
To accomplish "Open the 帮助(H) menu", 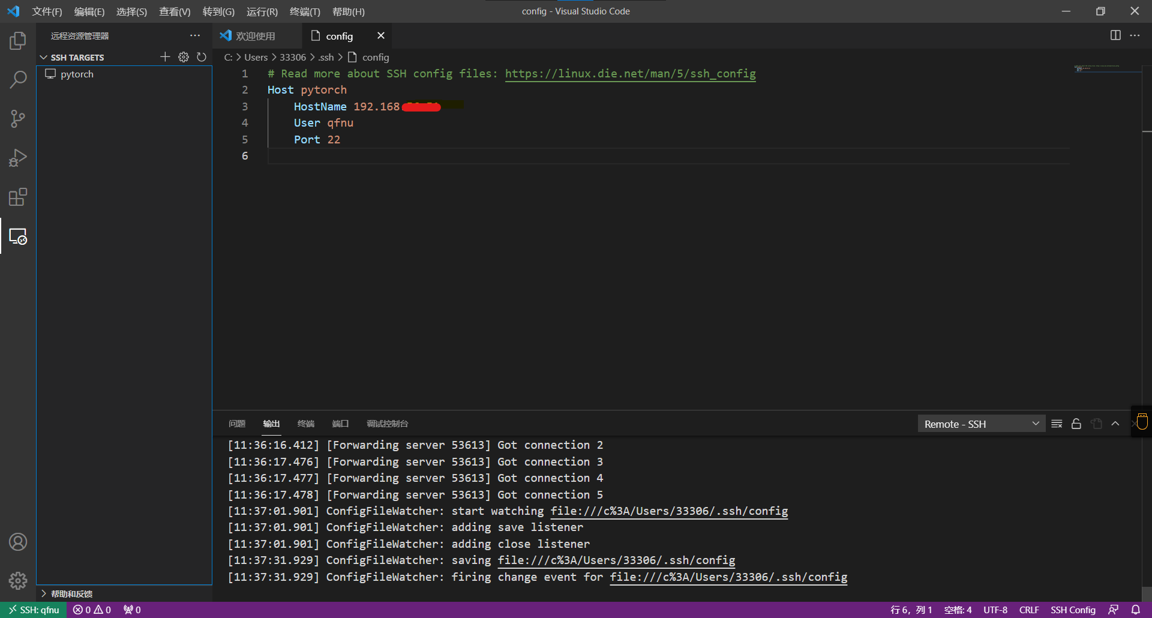I will tap(348, 11).
